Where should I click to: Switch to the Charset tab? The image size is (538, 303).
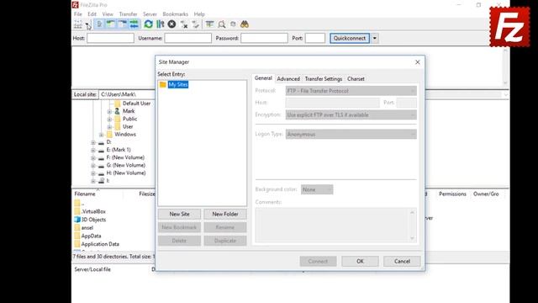tap(356, 78)
